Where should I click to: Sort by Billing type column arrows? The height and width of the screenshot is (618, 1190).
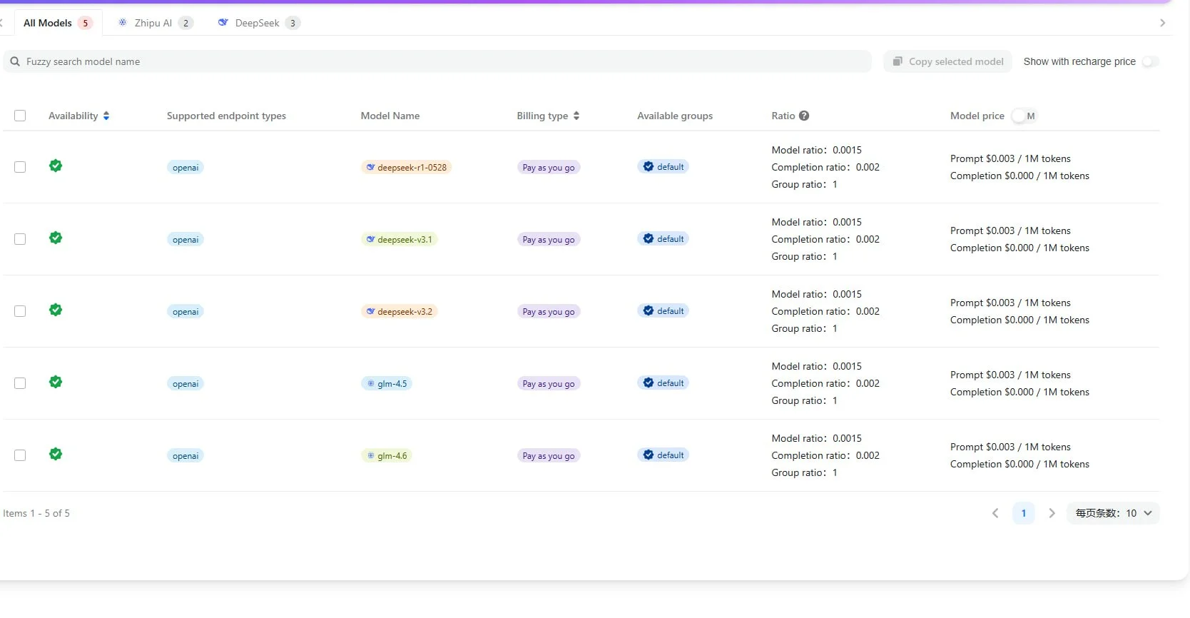[576, 116]
